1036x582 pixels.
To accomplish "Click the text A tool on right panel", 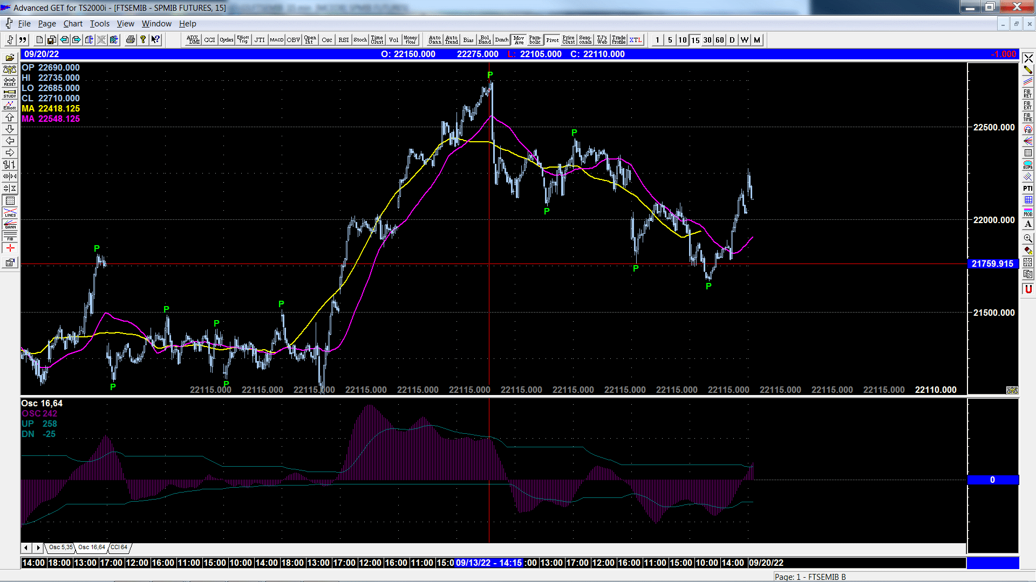I will pos(1028,224).
